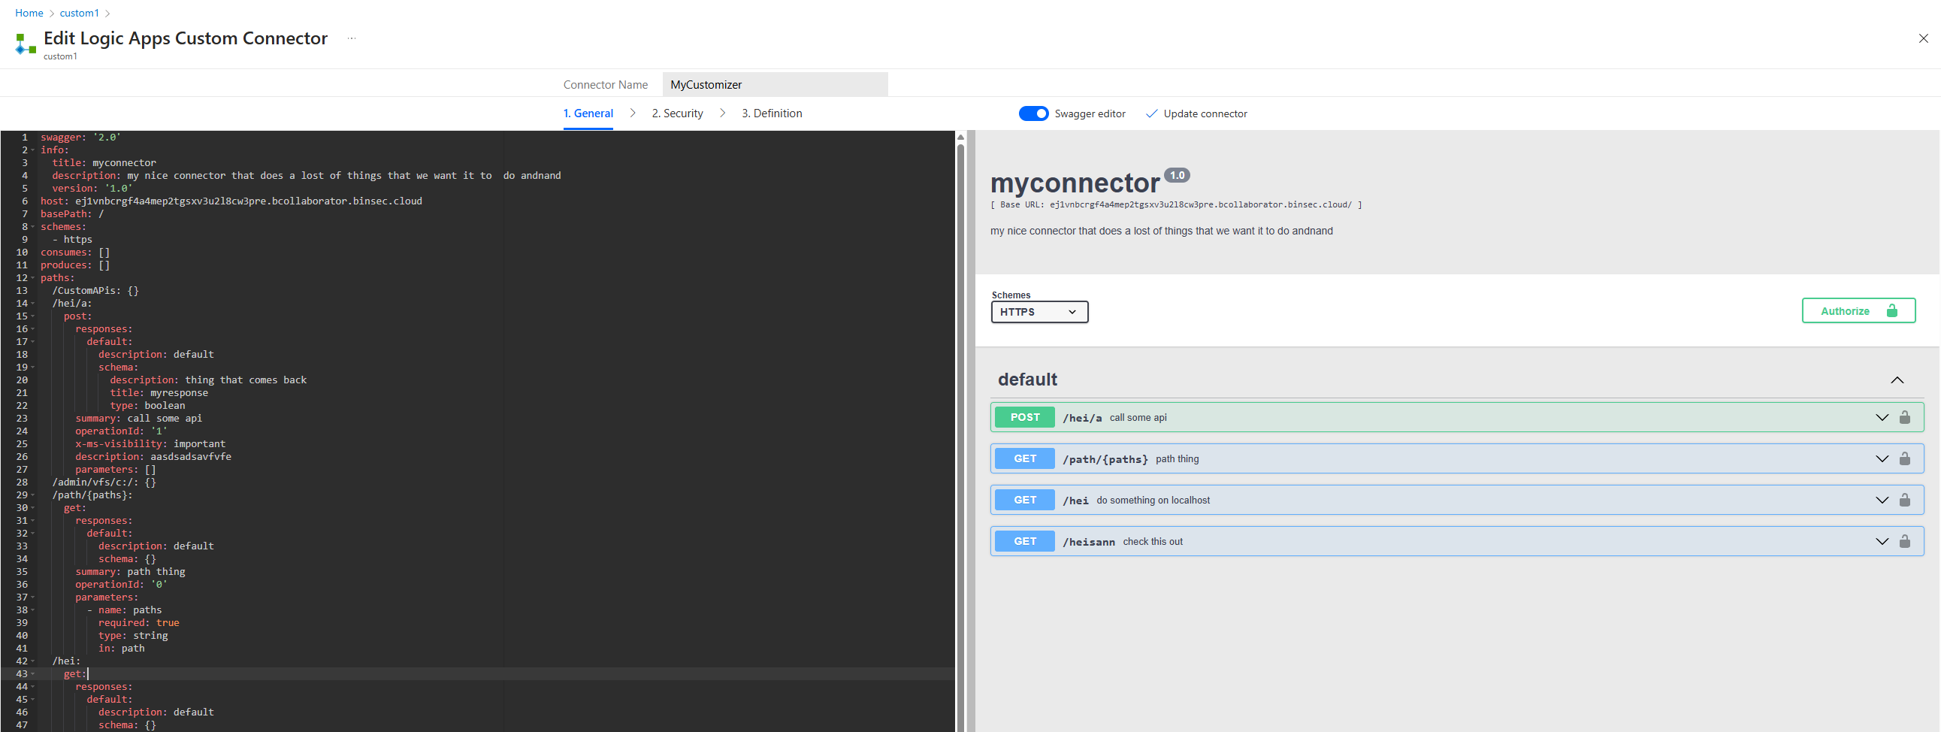Click the lock icon on GET /path/{paths} row
1941x732 pixels.
click(1905, 458)
